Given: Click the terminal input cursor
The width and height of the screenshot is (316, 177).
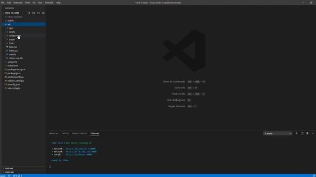Looking at the screenshot, I should 50,166.
